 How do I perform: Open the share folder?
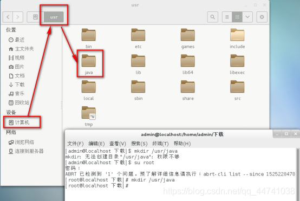pos(188,90)
